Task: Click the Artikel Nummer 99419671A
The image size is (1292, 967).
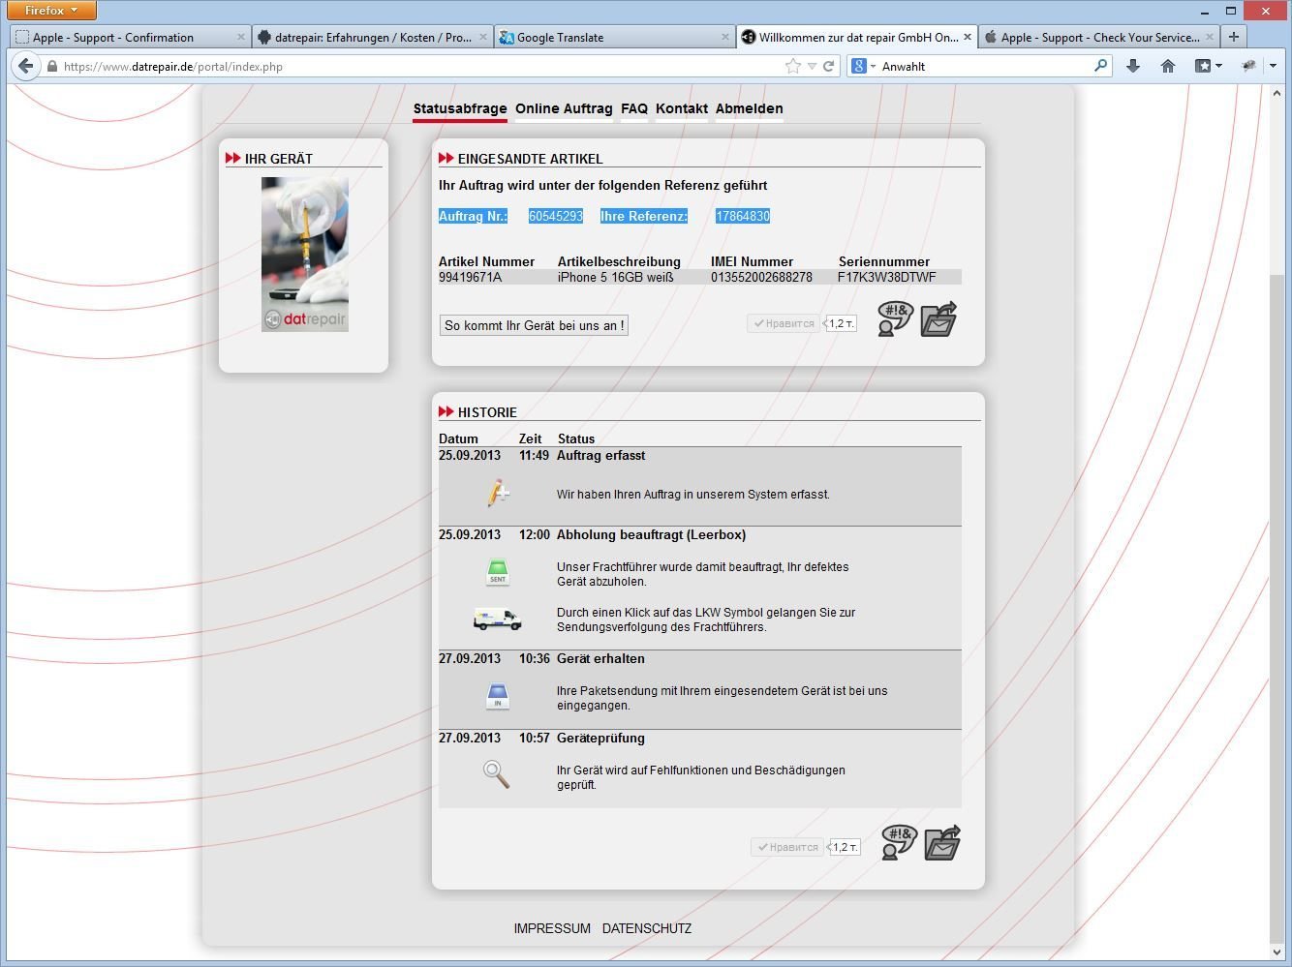Action: pyautogui.click(x=470, y=277)
